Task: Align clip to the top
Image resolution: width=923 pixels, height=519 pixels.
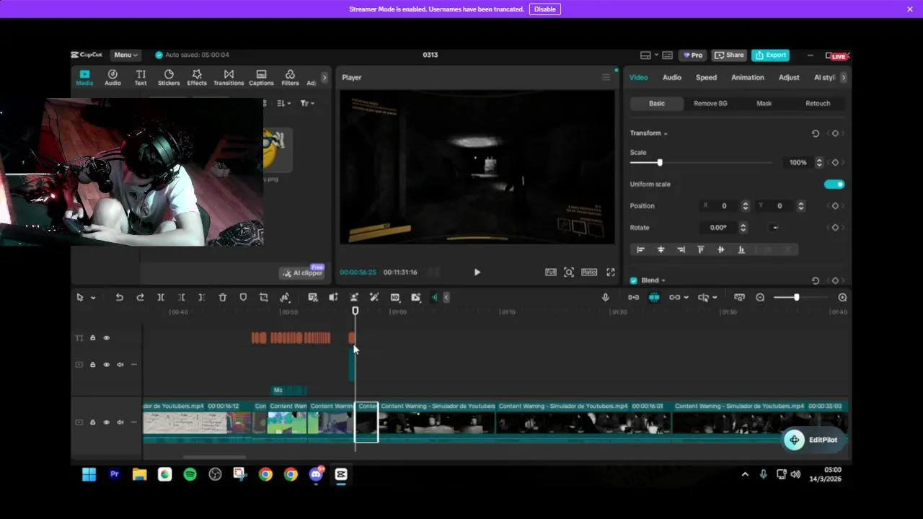Action: point(701,249)
